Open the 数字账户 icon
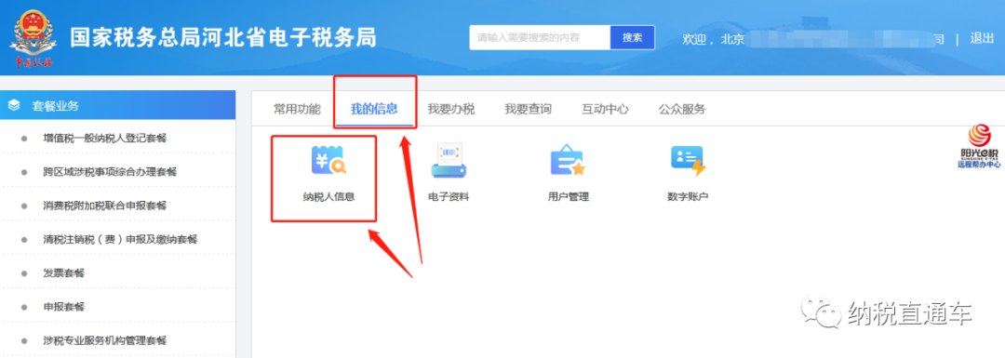This screenshot has width=1005, height=358. coord(688,160)
